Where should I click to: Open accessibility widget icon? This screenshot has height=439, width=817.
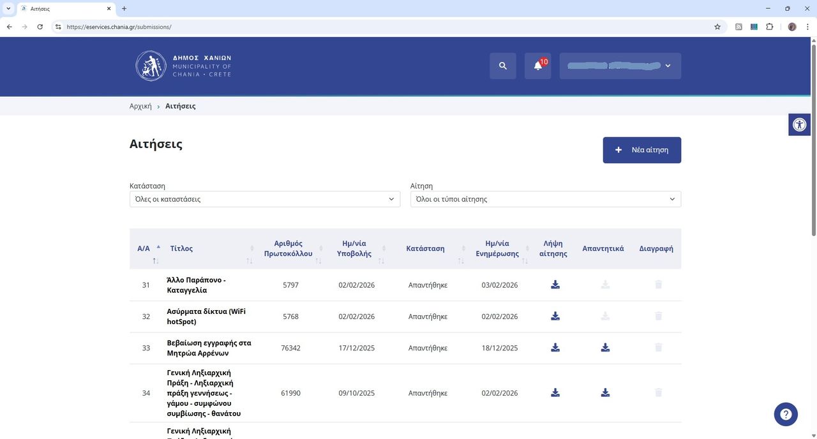click(799, 124)
